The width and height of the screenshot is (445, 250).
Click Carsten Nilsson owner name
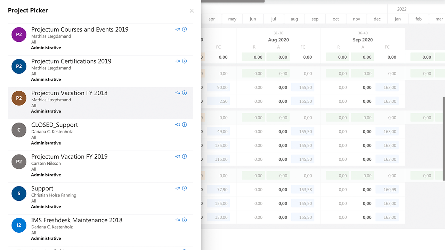point(46,164)
